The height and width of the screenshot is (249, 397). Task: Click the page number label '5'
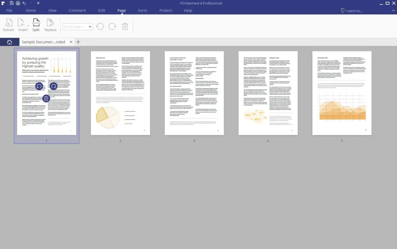tap(342, 141)
